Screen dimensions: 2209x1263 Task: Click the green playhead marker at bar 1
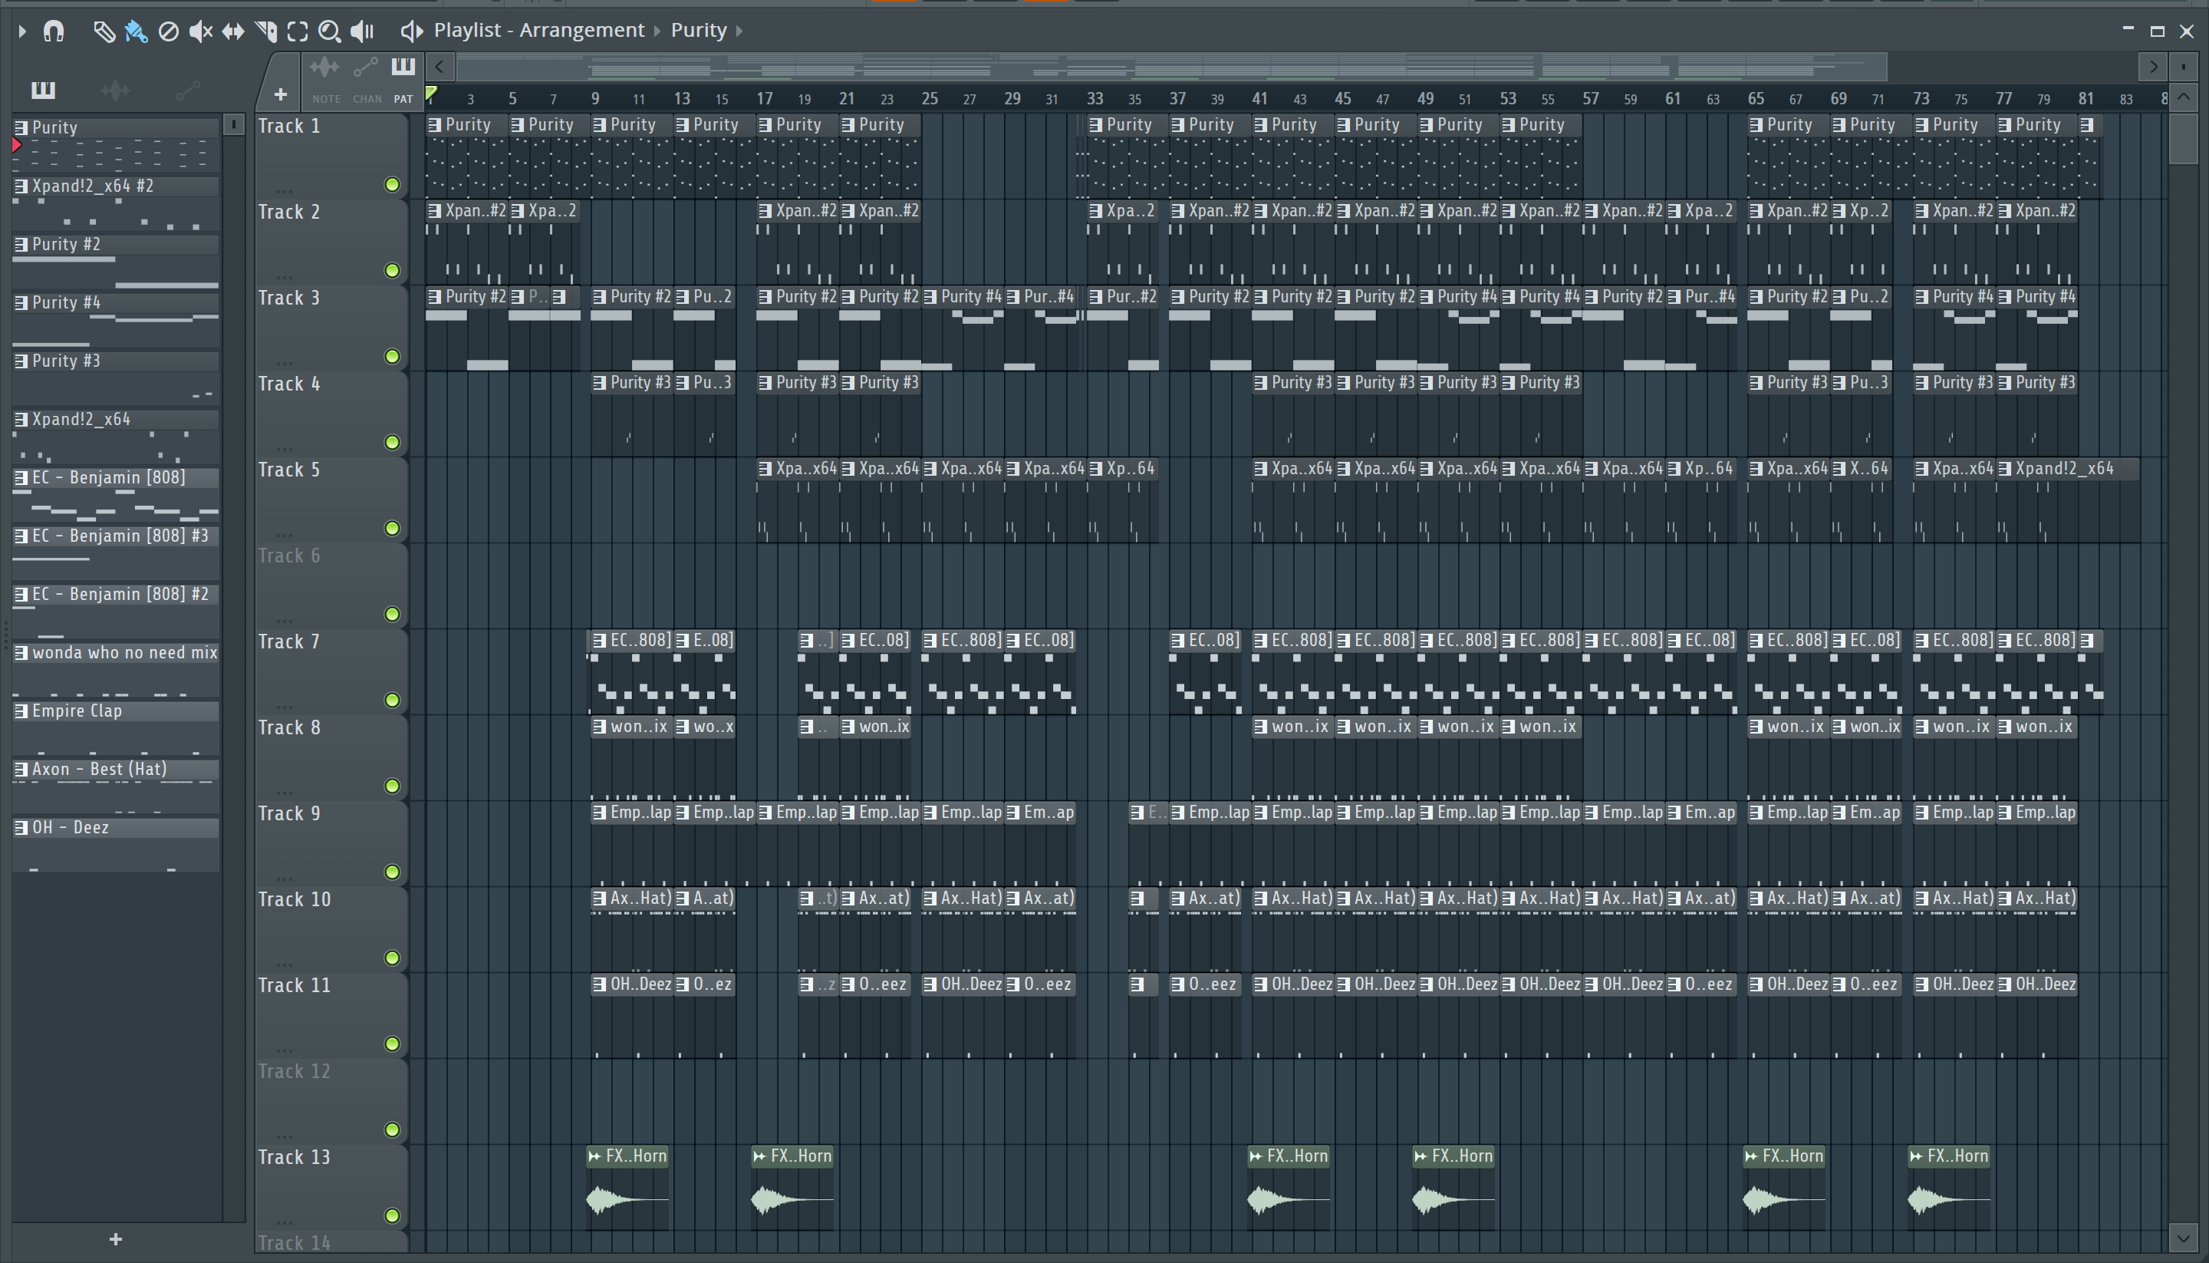431,93
